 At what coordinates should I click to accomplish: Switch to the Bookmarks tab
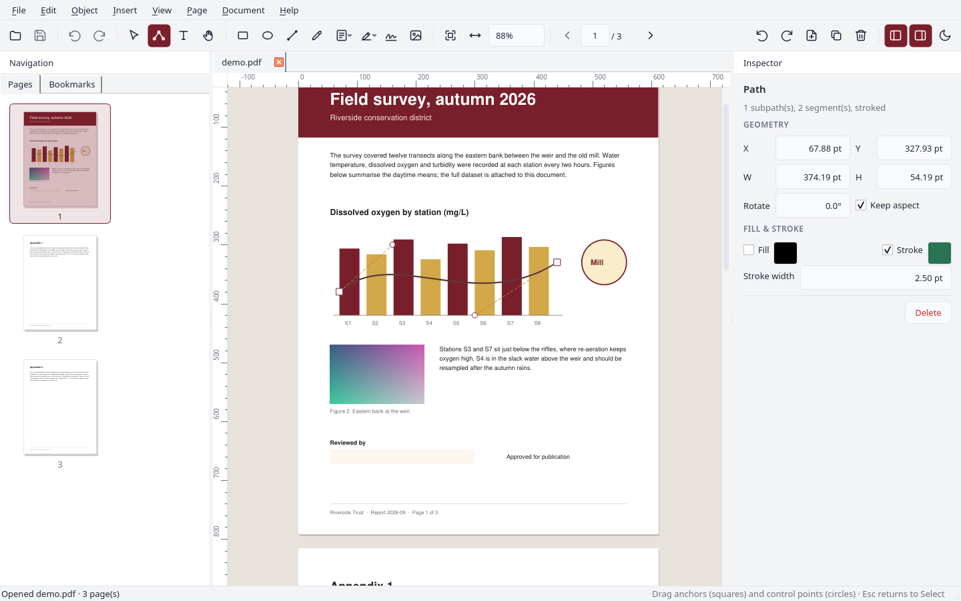(x=71, y=84)
